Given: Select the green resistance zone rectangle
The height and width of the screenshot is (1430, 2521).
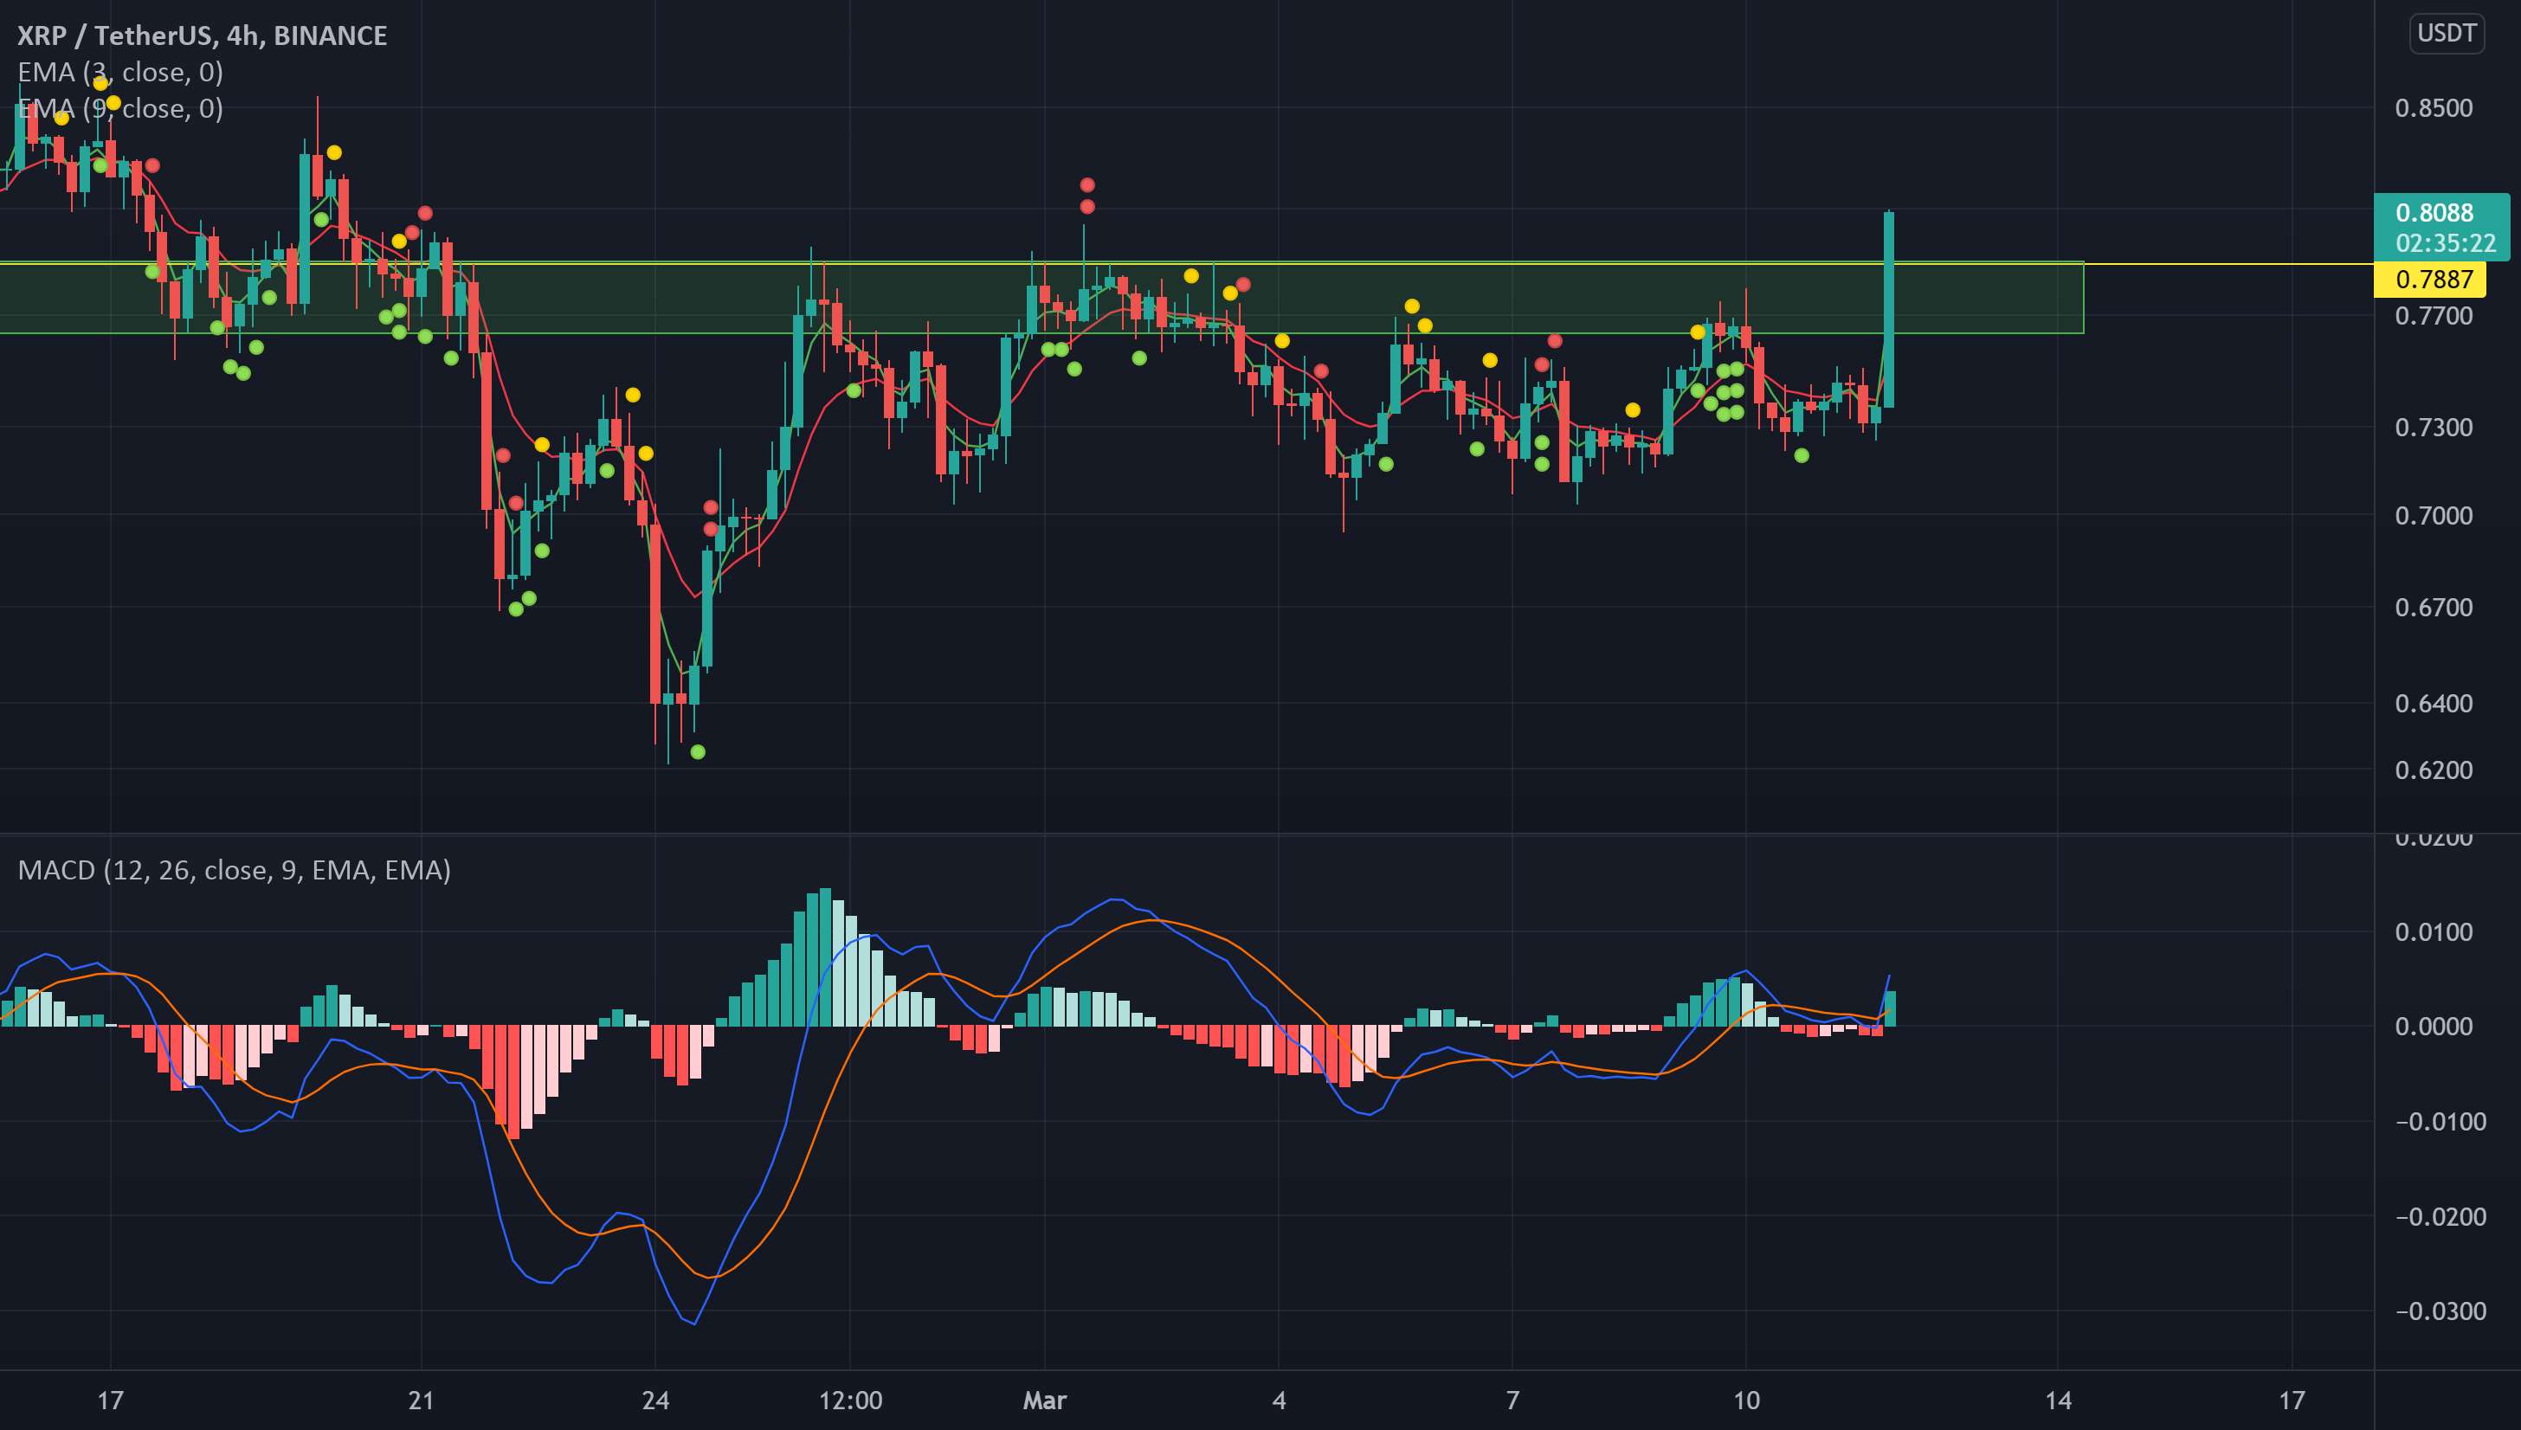Looking at the screenshot, I should click(1041, 298).
